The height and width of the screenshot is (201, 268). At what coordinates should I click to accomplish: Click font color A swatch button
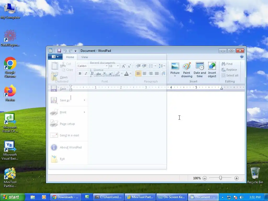126,74
